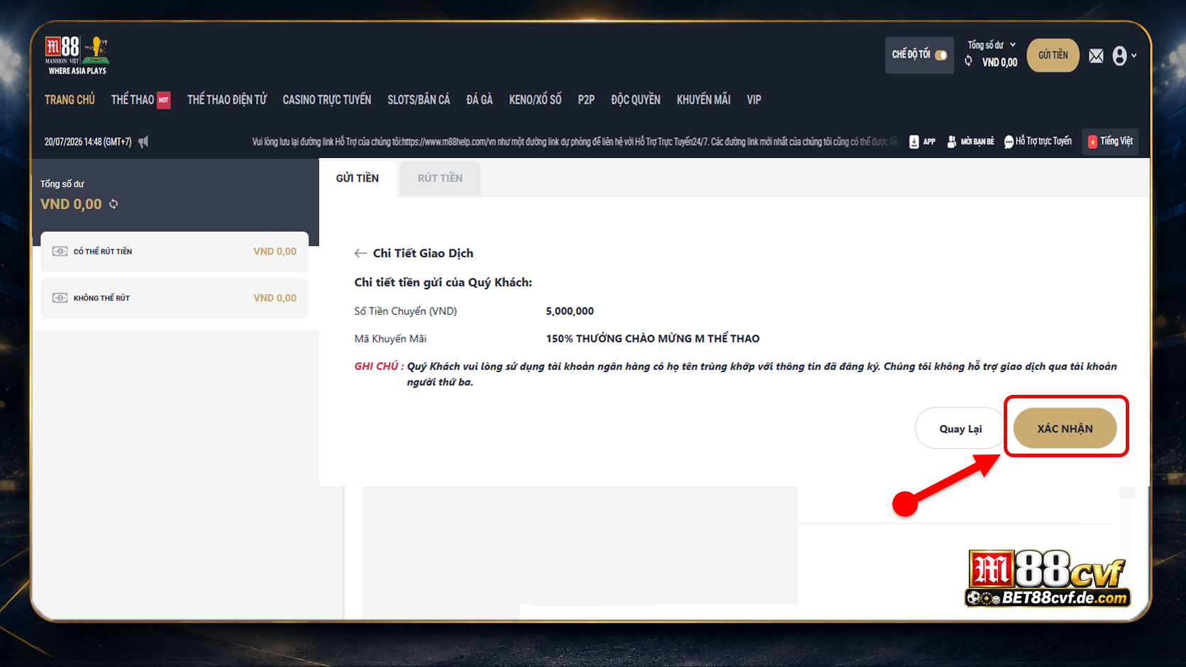Open the mail inbox icon

(x=1096, y=56)
